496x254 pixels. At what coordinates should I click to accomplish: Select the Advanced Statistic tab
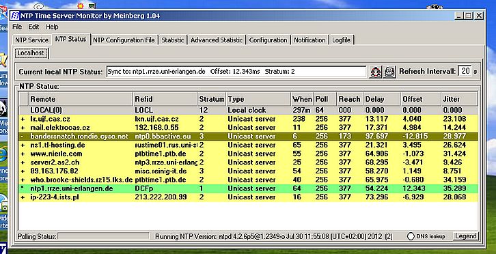(x=217, y=40)
